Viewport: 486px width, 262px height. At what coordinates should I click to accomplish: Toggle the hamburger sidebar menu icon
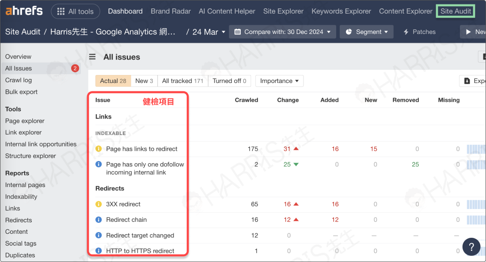tap(92, 57)
